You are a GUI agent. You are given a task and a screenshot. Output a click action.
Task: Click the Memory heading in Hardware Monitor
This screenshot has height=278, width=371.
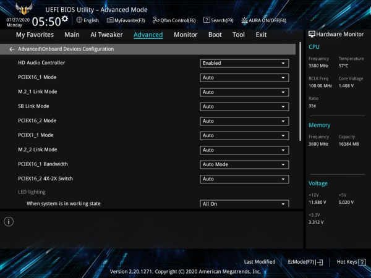[x=320, y=125]
